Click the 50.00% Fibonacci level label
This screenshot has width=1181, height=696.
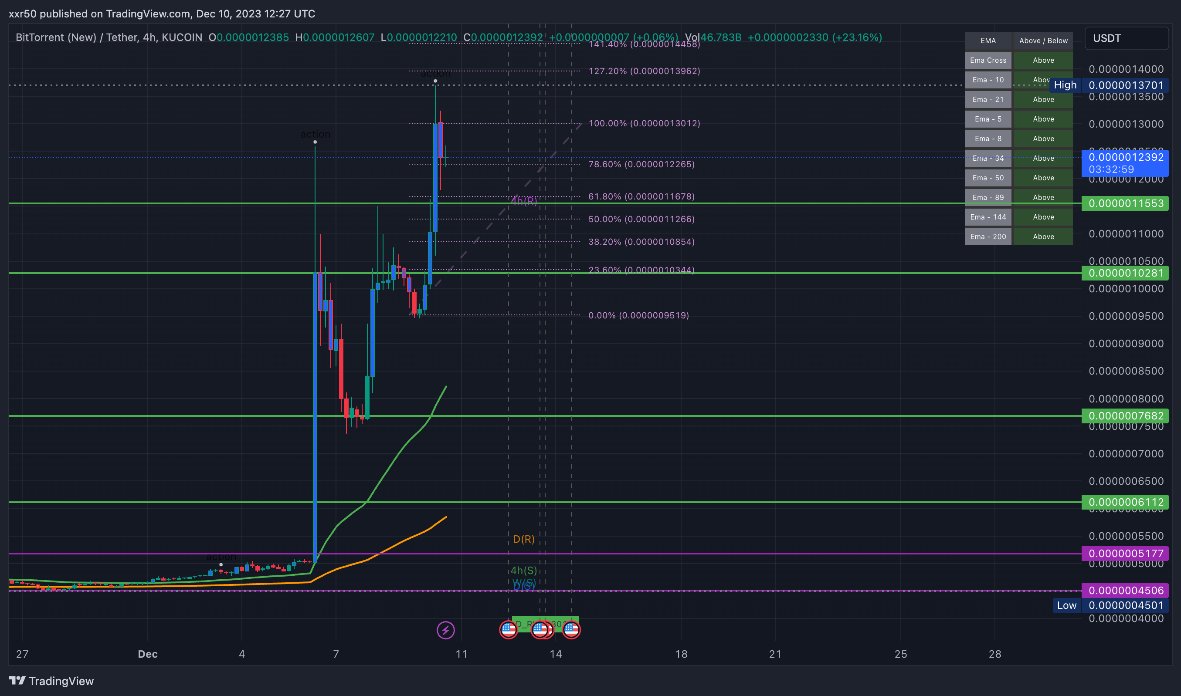point(641,219)
